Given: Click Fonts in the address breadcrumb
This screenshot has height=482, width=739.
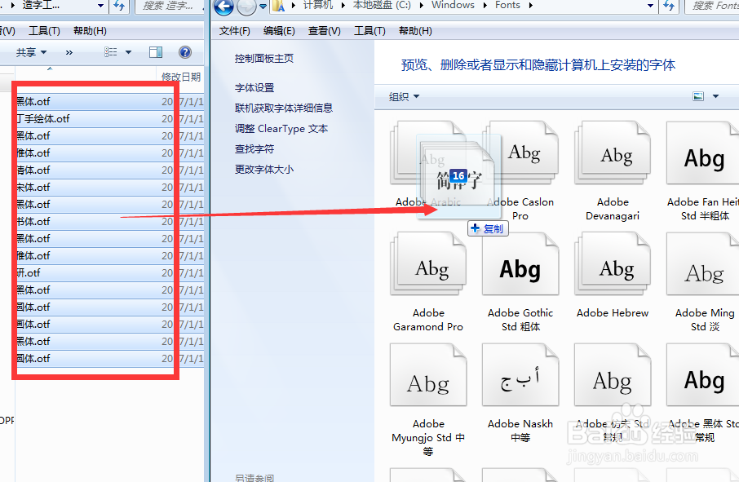Looking at the screenshot, I should [x=507, y=5].
